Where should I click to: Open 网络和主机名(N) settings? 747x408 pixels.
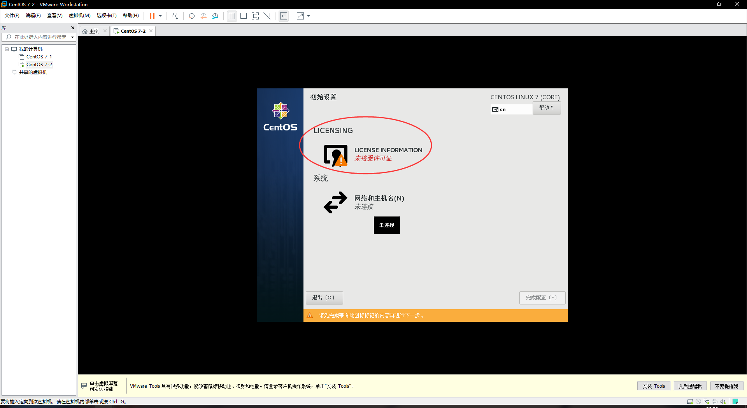click(379, 199)
